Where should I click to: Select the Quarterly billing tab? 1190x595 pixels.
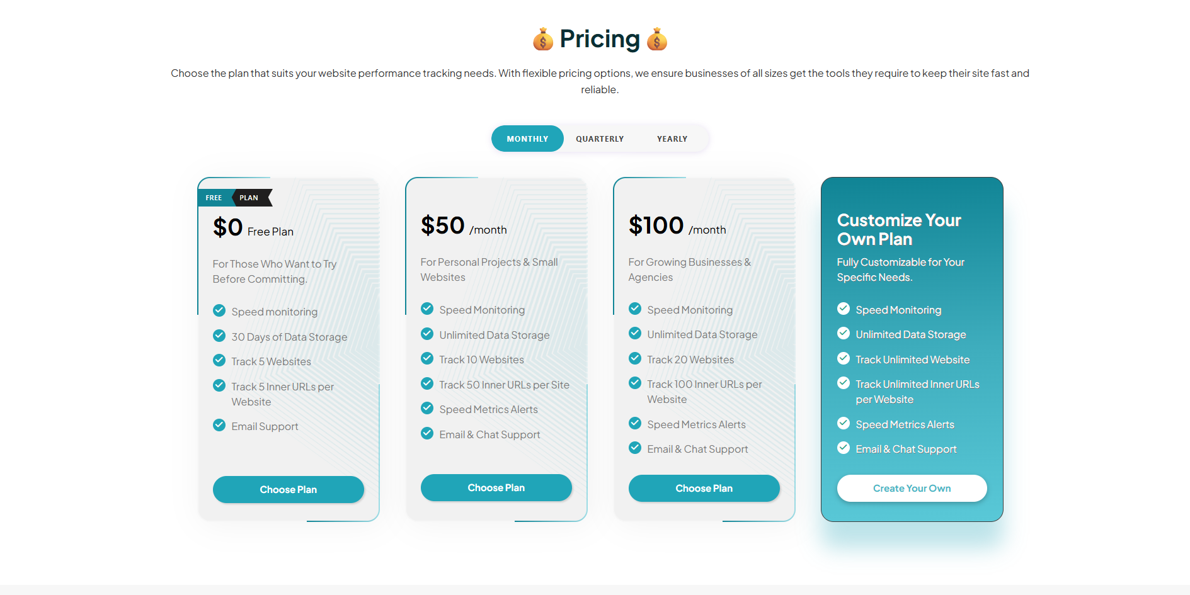600,139
